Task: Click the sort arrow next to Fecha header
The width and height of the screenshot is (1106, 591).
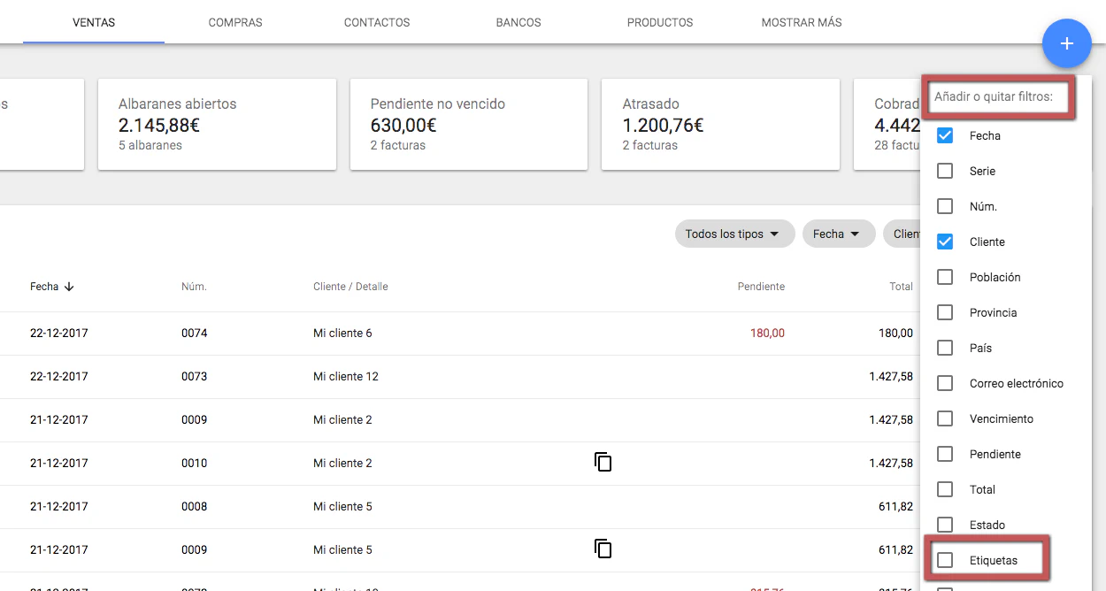Action: coord(69,287)
